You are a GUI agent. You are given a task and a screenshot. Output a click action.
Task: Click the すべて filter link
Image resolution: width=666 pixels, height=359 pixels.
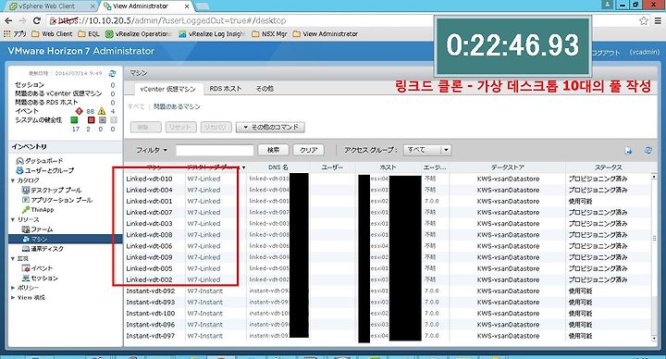click(136, 106)
